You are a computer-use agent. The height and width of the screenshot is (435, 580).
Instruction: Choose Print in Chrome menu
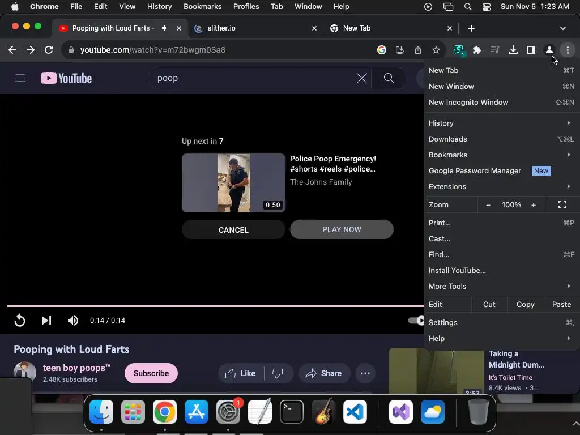(x=502, y=223)
